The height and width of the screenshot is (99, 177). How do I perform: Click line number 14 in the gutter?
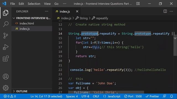coord(60,34)
